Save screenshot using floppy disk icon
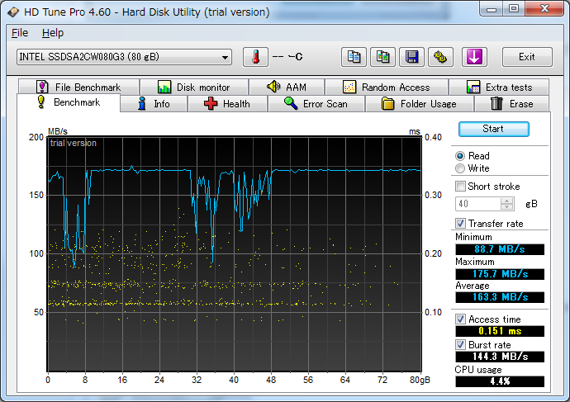Screen dimensions: 570x402 point(411,57)
